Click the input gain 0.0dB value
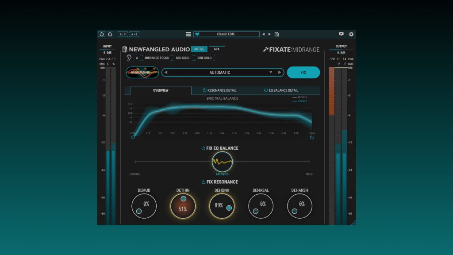453x255 pixels. 107,53
